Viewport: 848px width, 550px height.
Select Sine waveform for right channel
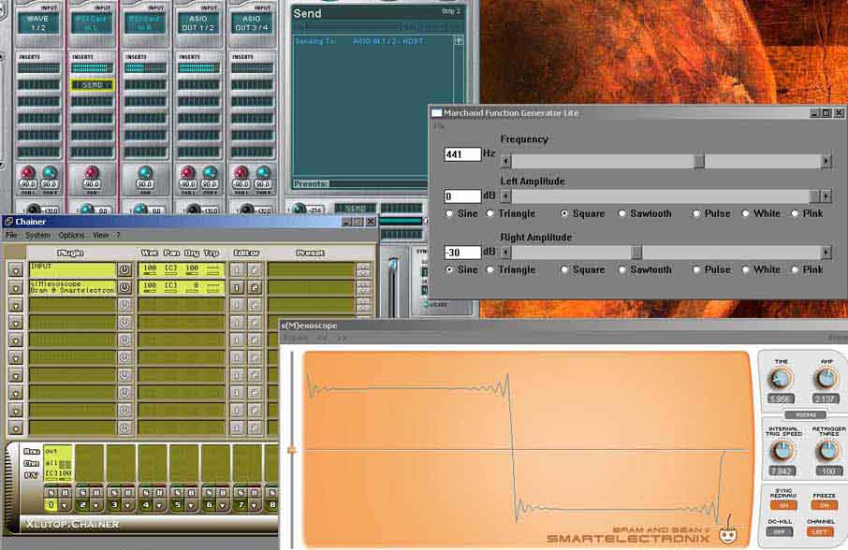[449, 269]
